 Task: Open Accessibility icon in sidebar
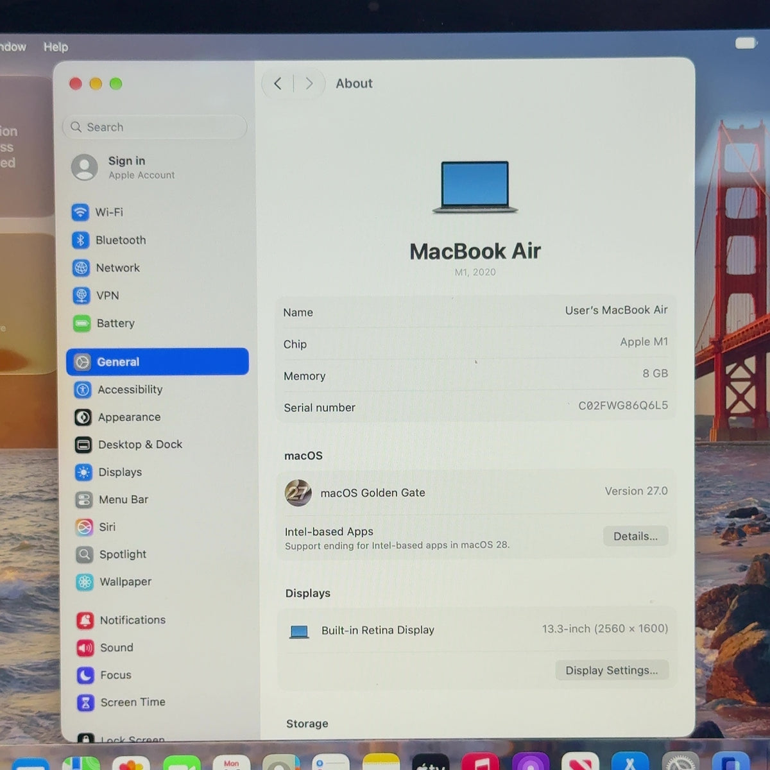[83, 389]
